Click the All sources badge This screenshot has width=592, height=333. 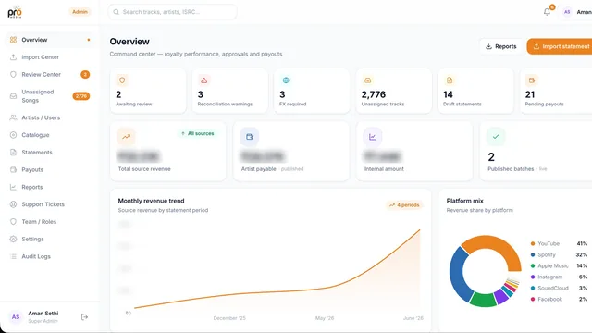click(x=197, y=133)
